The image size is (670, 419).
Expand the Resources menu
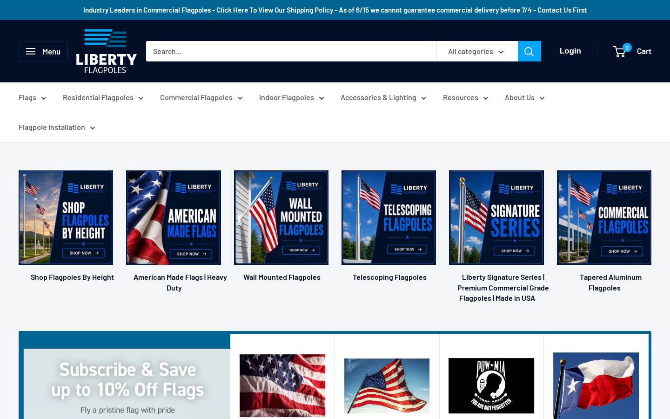click(466, 98)
